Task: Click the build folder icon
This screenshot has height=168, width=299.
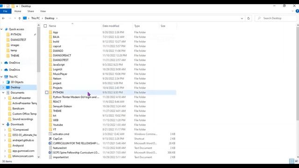Action: tap(50, 42)
